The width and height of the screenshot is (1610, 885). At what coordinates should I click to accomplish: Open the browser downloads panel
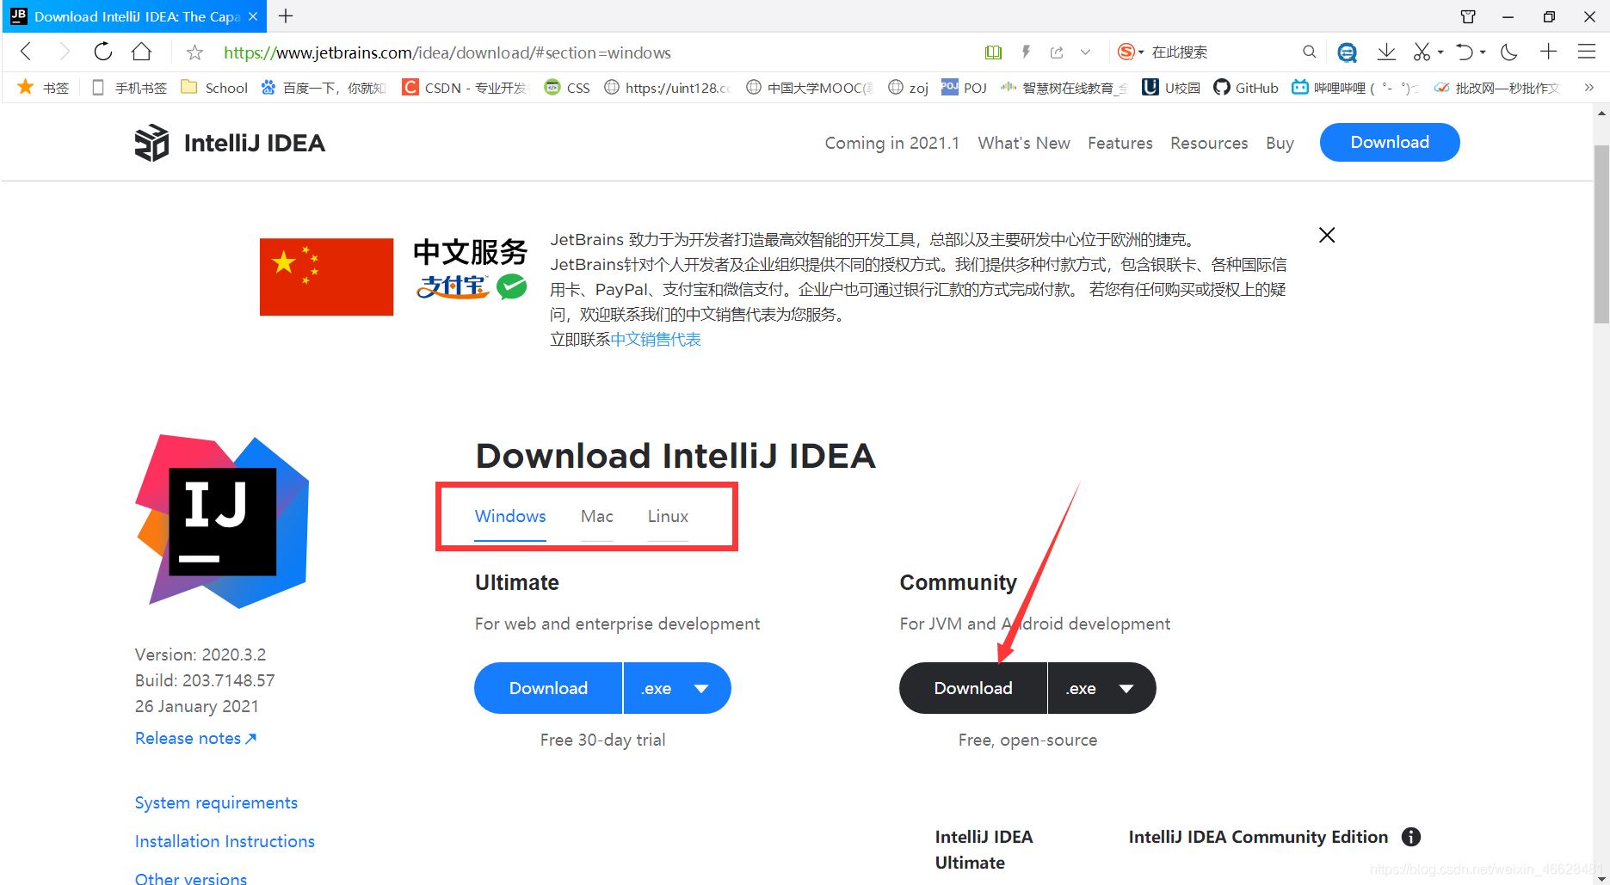(x=1385, y=52)
